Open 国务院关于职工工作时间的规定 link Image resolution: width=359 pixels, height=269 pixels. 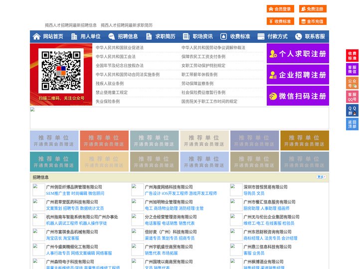point(209,101)
